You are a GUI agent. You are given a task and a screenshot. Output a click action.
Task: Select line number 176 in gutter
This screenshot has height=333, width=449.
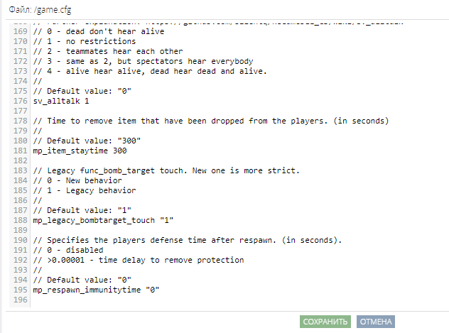20,101
